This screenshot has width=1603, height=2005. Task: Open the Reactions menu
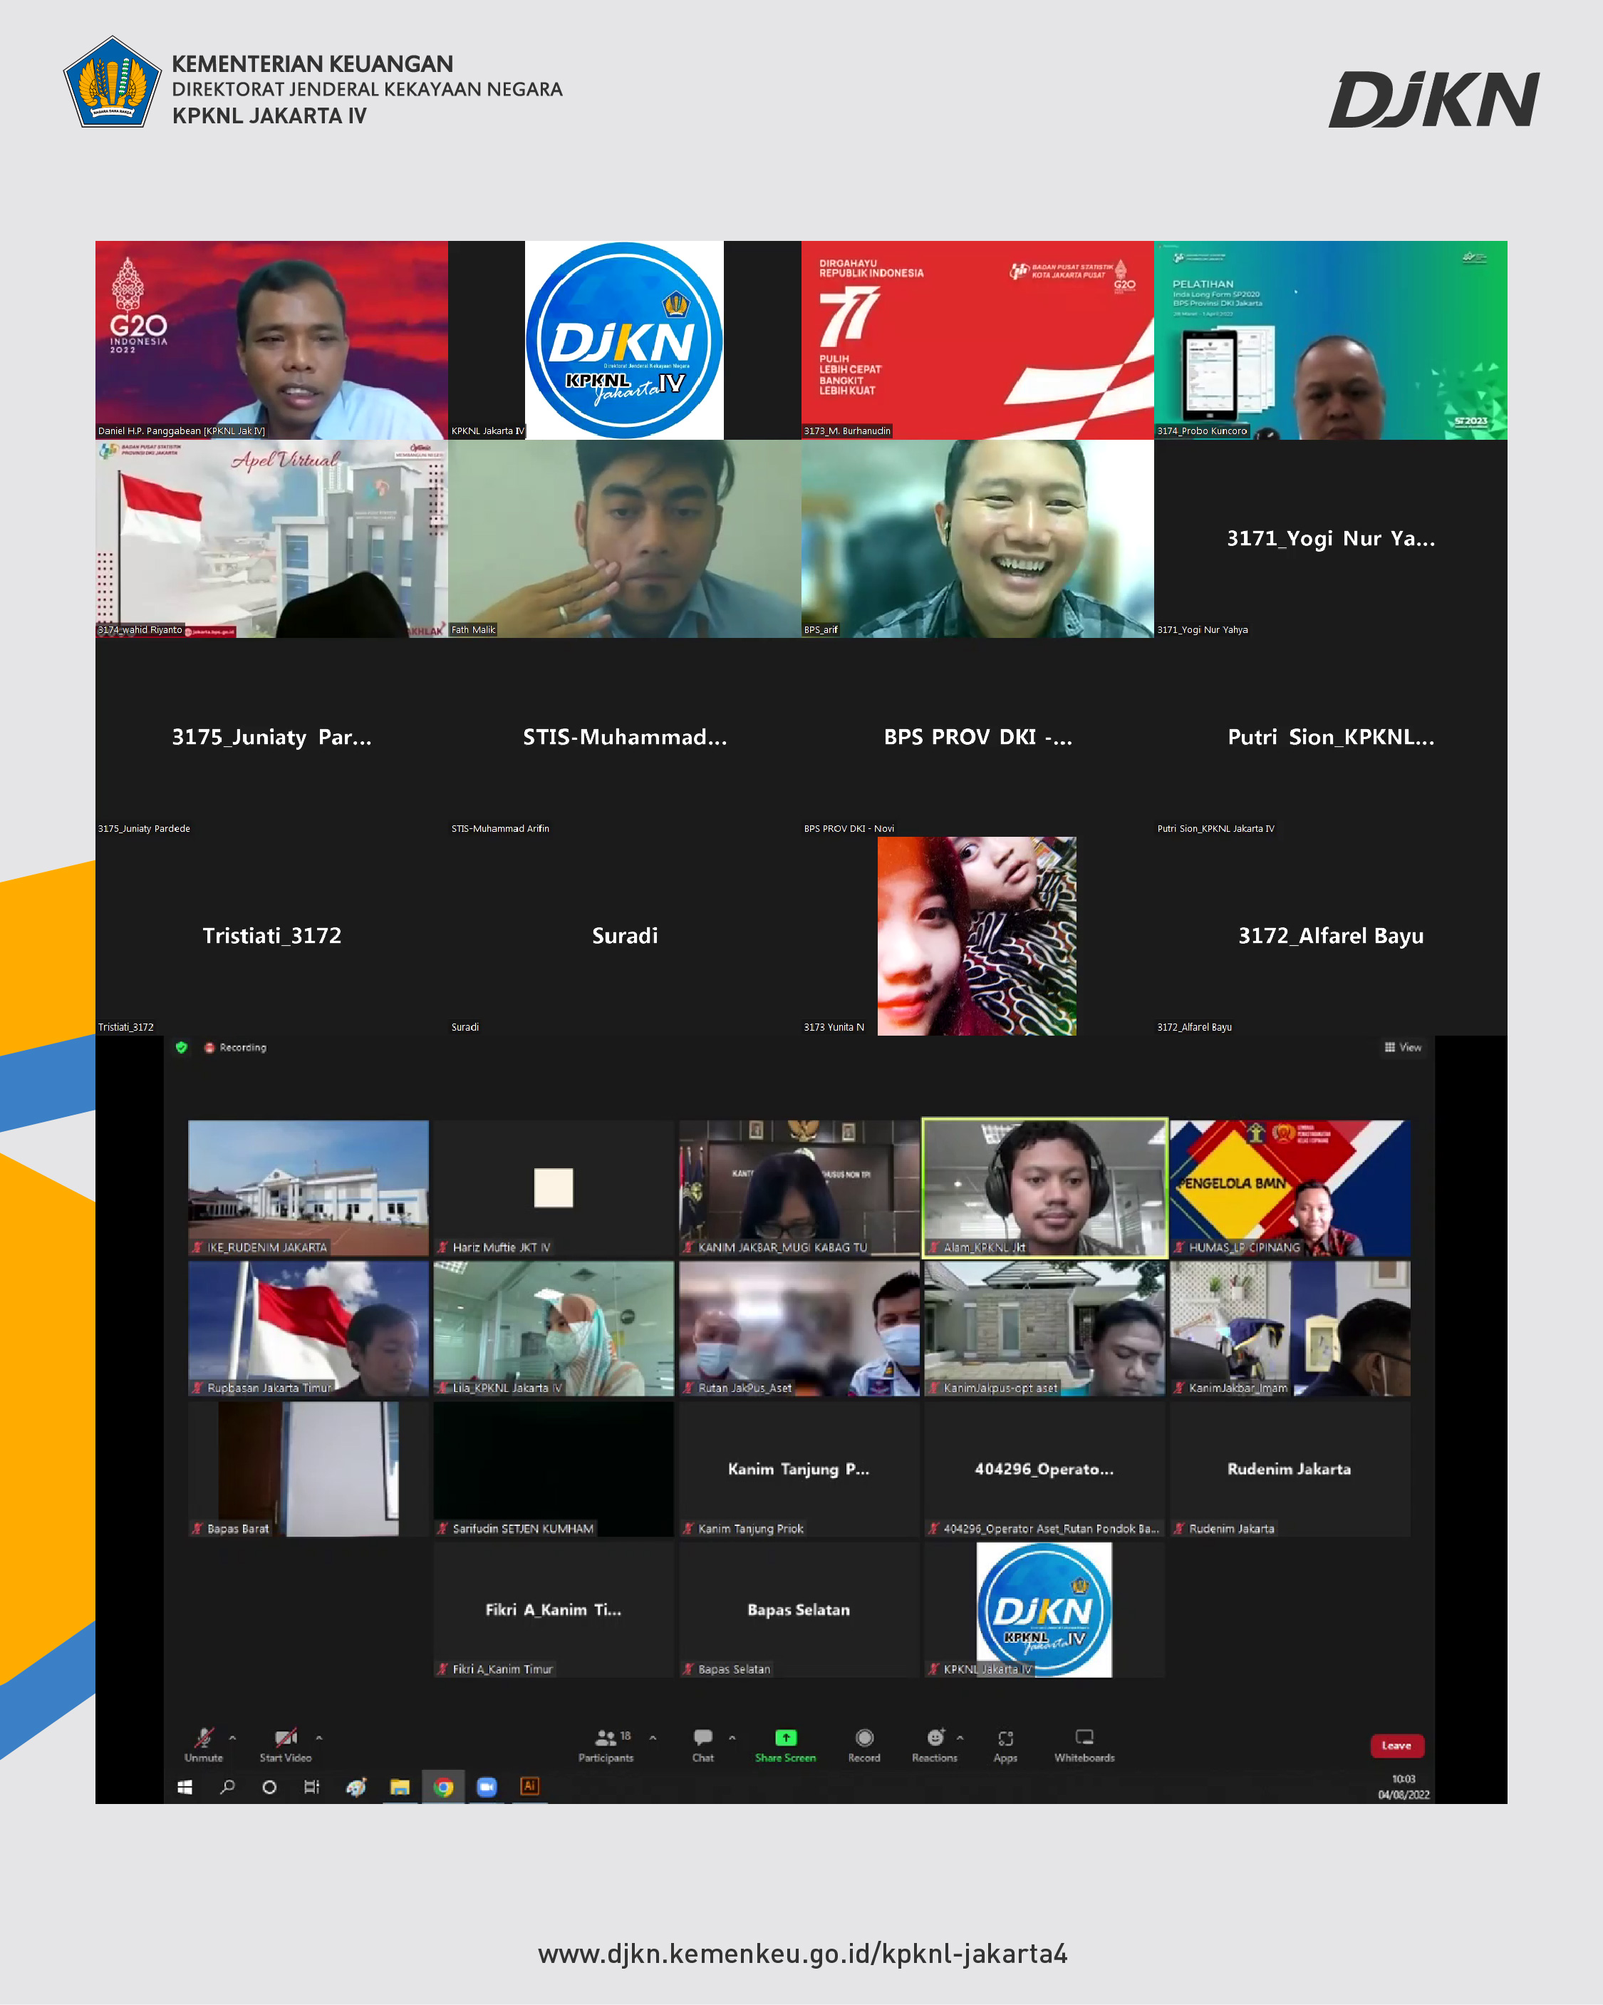(x=935, y=1738)
